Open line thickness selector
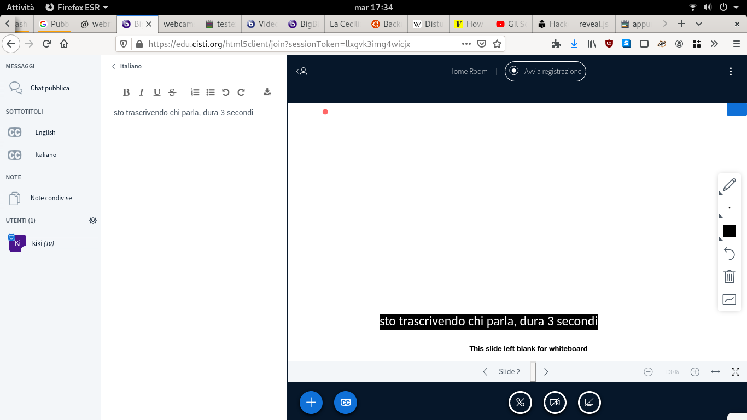Image resolution: width=747 pixels, height=420 pixels. (730, 208)
